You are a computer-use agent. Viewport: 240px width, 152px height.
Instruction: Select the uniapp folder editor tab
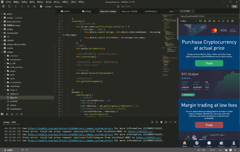pos(87,11)
